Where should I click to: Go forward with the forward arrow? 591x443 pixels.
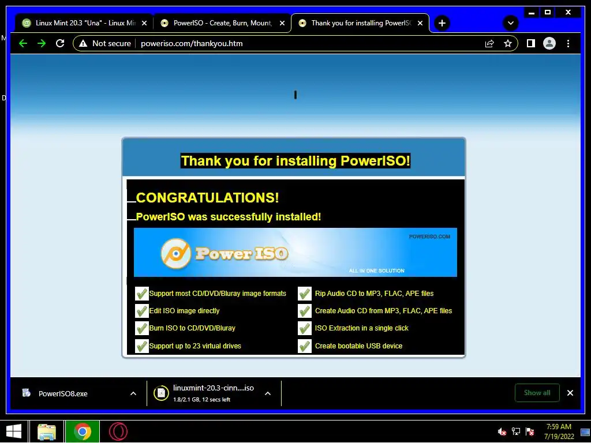pos(42,44)
